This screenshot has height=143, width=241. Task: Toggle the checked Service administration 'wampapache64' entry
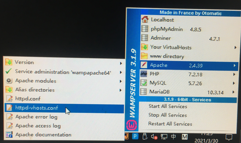63,72
